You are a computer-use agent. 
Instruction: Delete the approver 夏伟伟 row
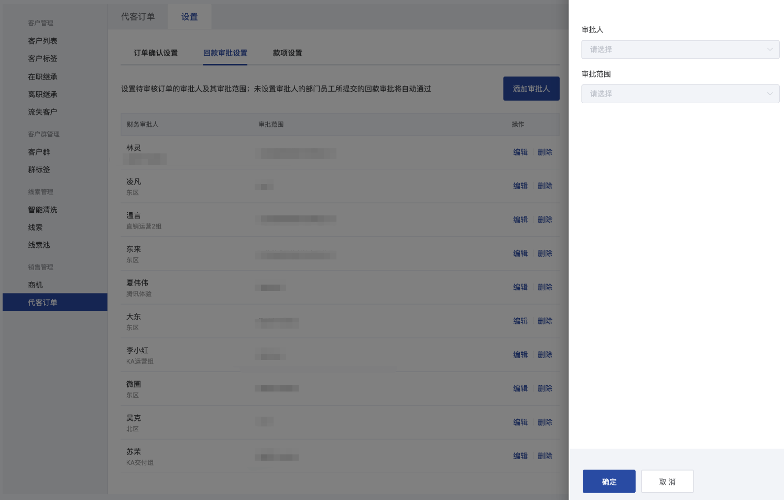coord(545,287)
